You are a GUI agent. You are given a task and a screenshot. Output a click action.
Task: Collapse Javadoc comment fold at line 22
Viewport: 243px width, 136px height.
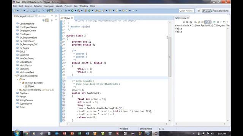[65, 51]
